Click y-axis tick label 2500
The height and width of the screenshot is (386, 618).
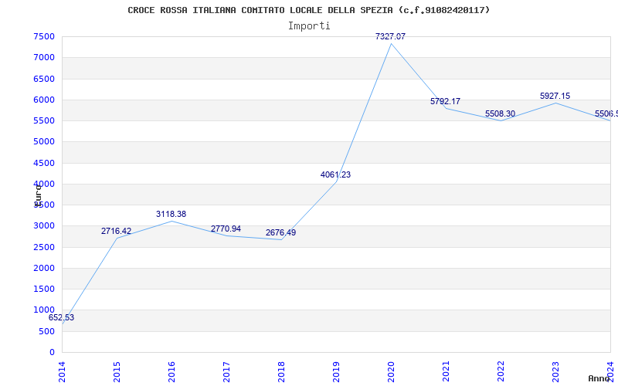coord(44,247)
